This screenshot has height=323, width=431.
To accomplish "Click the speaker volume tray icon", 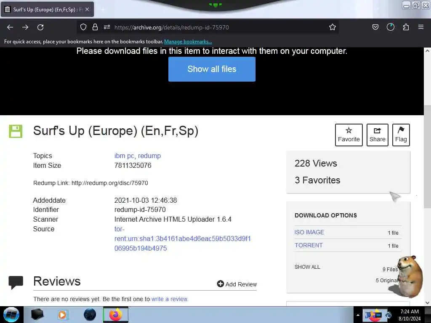I will 388,315.
